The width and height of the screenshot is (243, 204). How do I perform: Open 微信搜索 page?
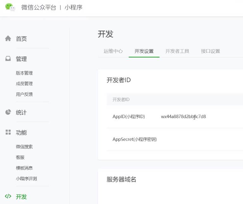point(24,147)
